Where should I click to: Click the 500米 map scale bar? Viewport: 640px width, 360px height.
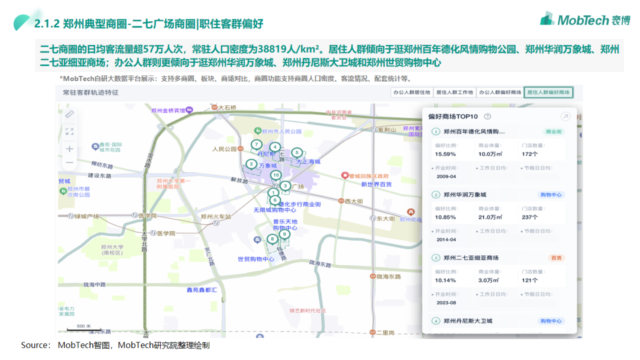point(78,327)
